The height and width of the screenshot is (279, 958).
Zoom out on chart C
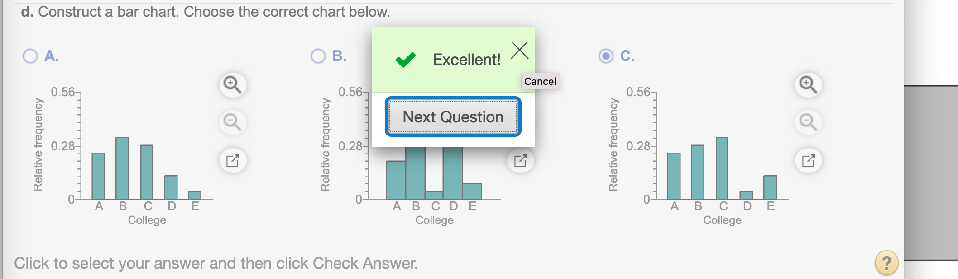pos(808,122)
